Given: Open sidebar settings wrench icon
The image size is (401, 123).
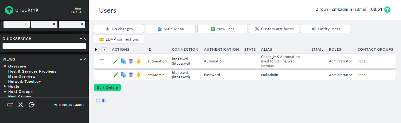Looking at the screenshot, I should pyautogui.click(x=21, y=105).
